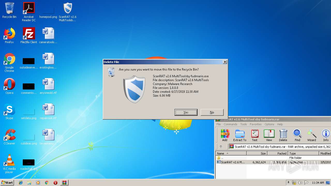Click WinRAR Info toolbar button
Screen dimensions: 331x186
pos(326,135)
